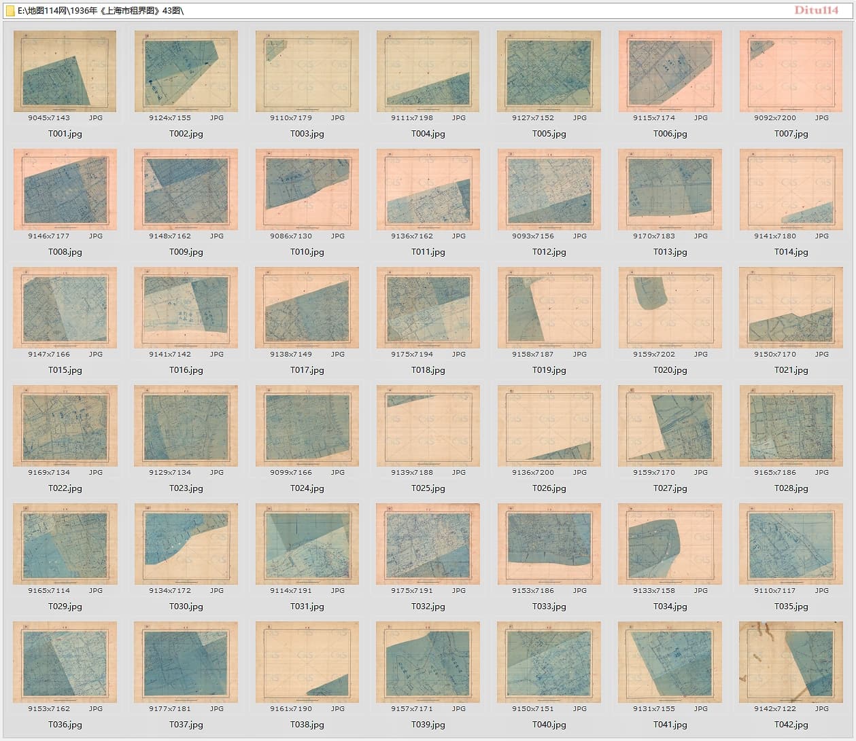Click the T034.jpg thumbnail
856x741 pixels.
coord(670,544)
